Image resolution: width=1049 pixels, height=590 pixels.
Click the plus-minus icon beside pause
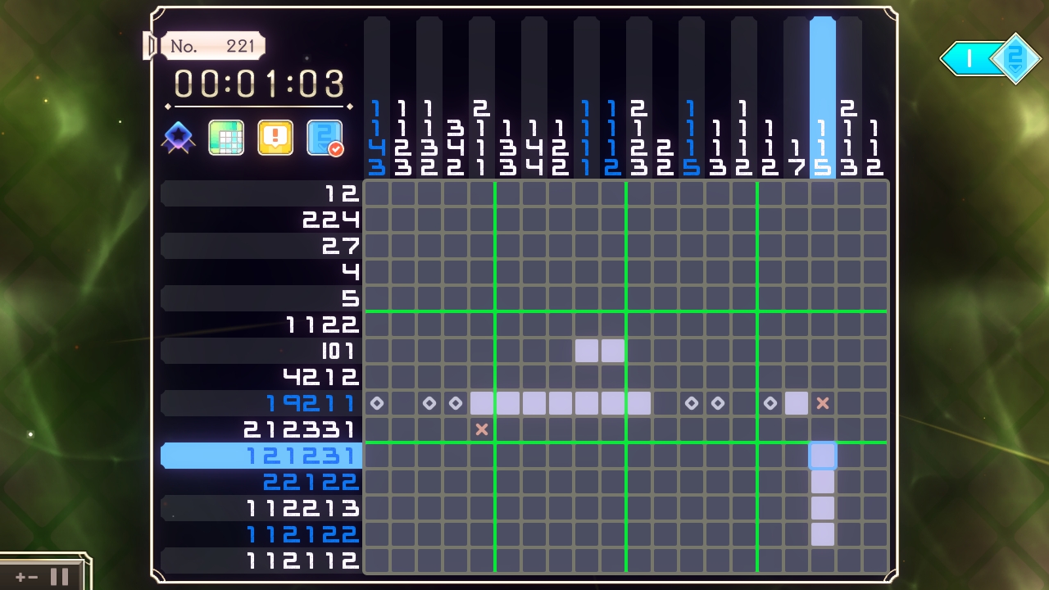tap(26, 577)
